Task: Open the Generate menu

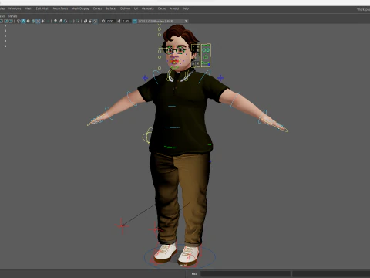Action: click(148, 8)
